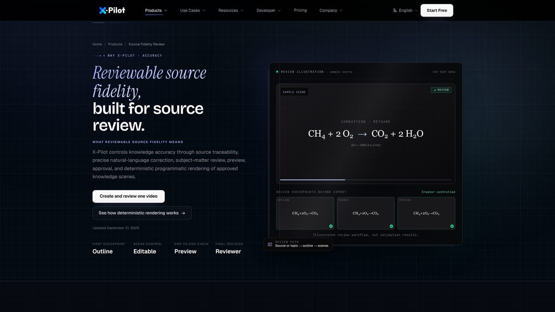Screen dimensions: 555x312
Task: Click the Sample Scene label
Action: click(294, 92)
